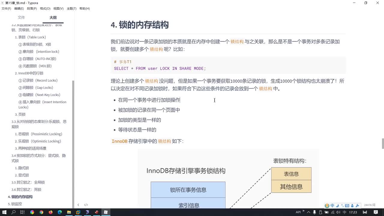Open the MySQL Workbench dolphin taskbar icon
The width and height of the screenshot is (384, 216).
[87, 212]
